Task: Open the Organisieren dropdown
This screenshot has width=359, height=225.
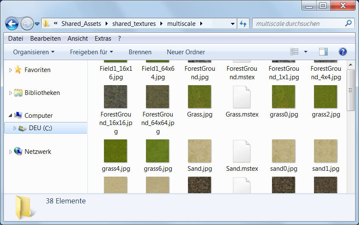Action: tap(34, 52)
